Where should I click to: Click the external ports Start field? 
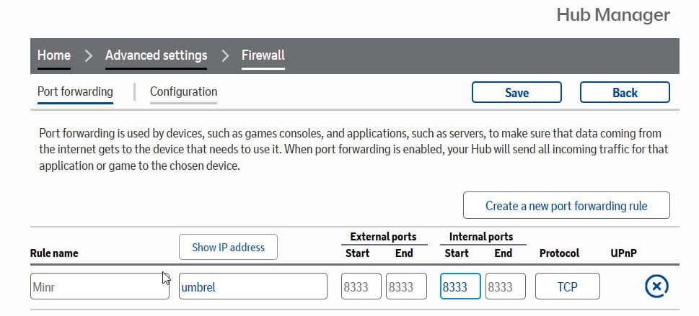point(361,286)
